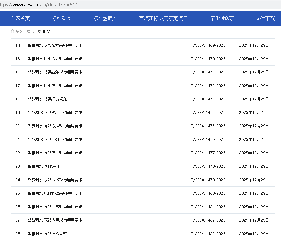This screenshot has width=281, height=242.
Task: Open the 百项团标应用示范项目 menu item
Action: (x=163, y=18)
